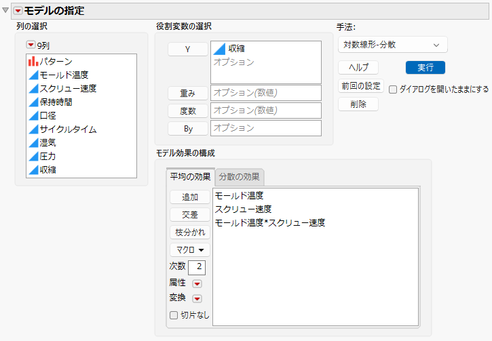This screenshot has height=341, width=492.
Task: Click the 収縮 icon in the Y role box
Action: click(x=219, y=49)
